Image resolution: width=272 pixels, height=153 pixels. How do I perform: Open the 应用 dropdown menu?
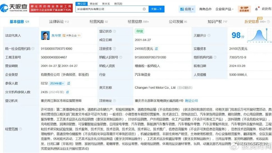[187, 9]
